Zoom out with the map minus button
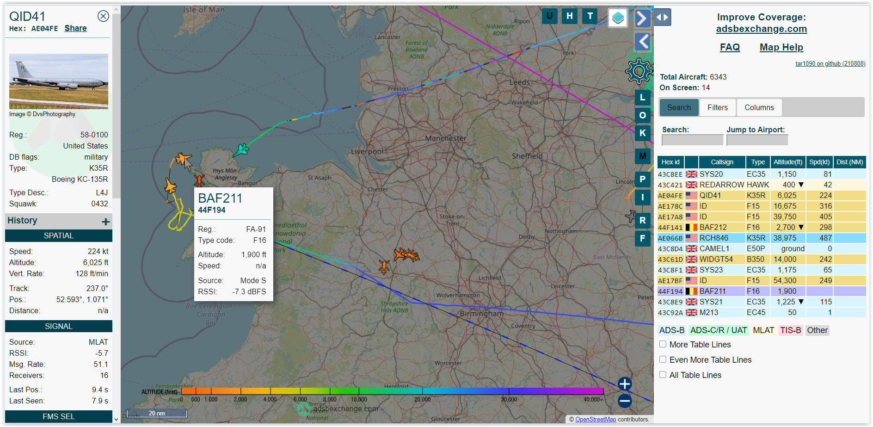The width and height of the screenshot is (873, 427). 624,401
